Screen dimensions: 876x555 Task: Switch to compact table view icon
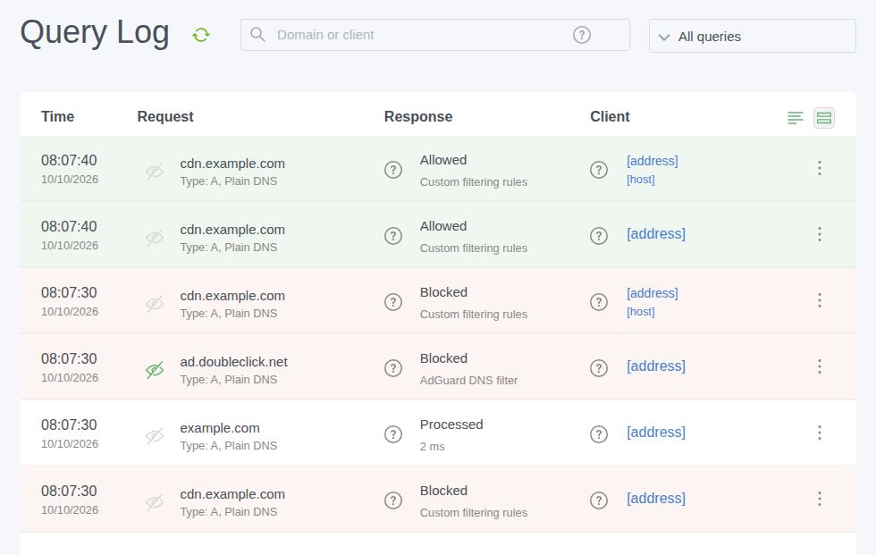pos(795,118)
